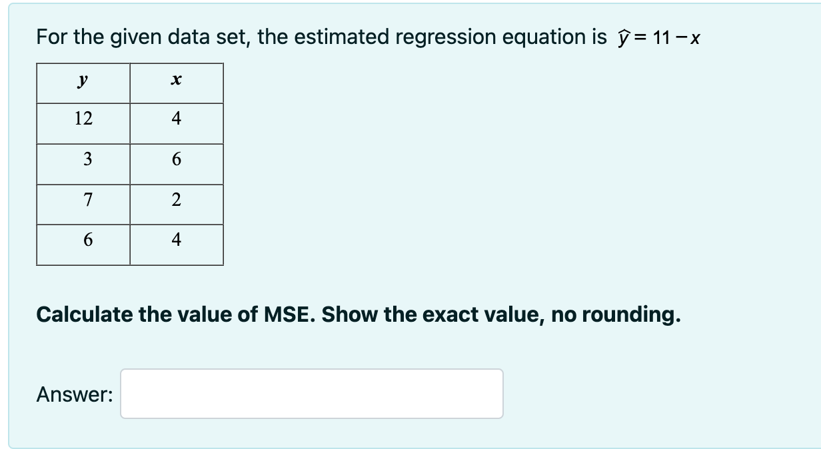Click the words 'no rounding.'
The image size is (821, 449).
coord(616,314)
